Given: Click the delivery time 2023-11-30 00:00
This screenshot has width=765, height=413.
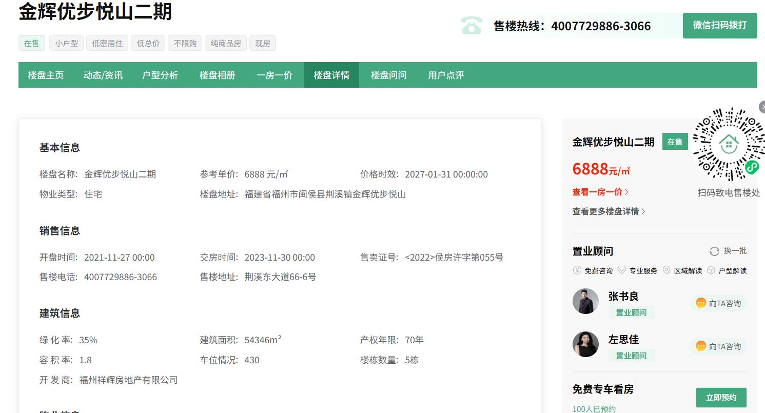Looking at the screenshot, I should coord(280,258).
